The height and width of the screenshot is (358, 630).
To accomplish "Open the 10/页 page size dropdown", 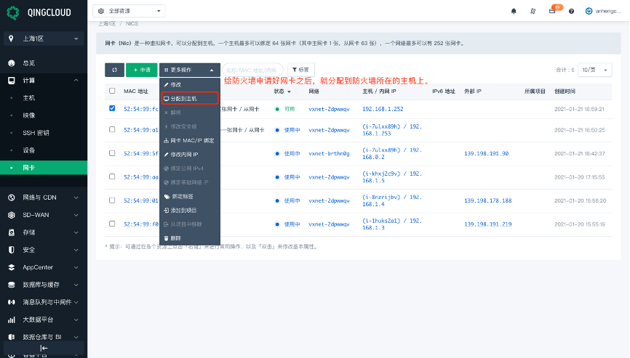I will coord(597,70).
